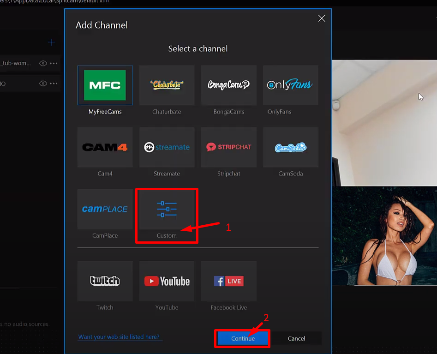Close the Add Channel dialog
437x354 pixels.
click(x=322, y=18)
